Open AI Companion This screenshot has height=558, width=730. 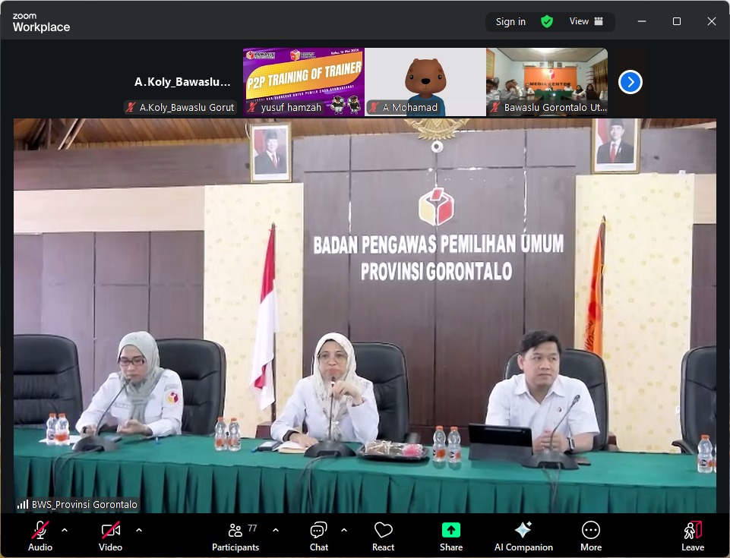point(523,536)
